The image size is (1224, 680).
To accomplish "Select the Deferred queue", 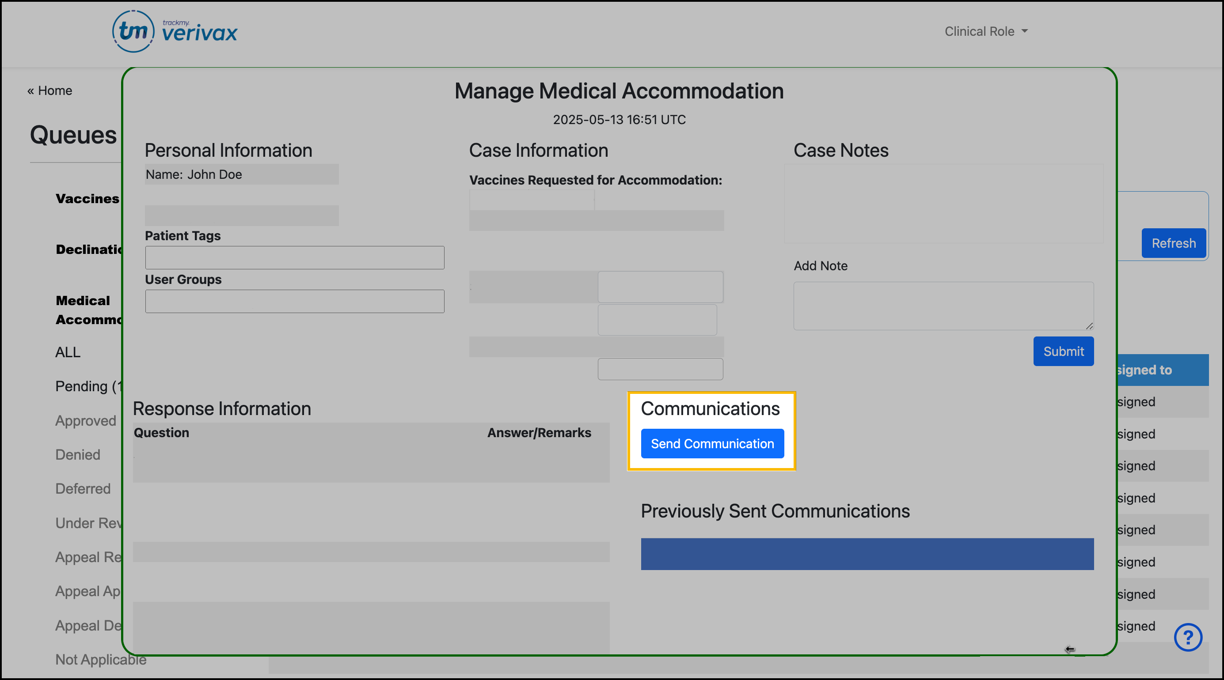I will pyautogui.click(x=83, y=489).
